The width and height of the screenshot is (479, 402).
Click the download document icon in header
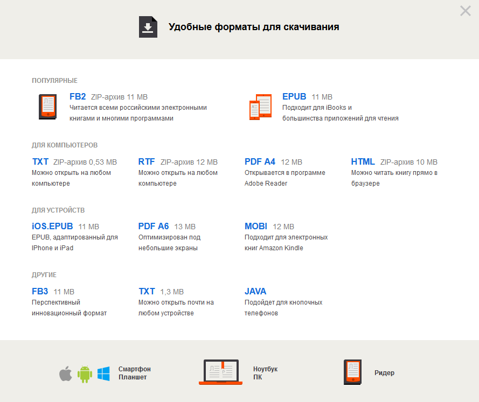pyautogui.click(x=148, y=27)
